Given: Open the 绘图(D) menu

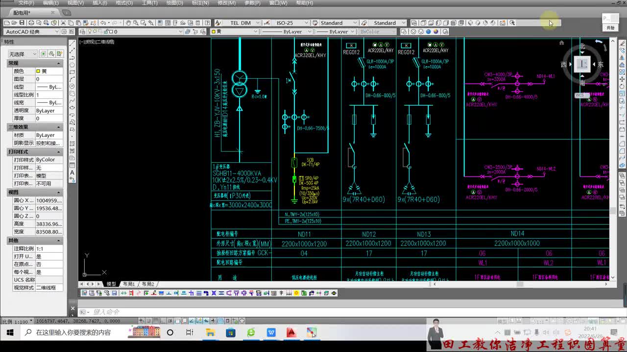Looking at the screenshot, I should pyautogui.click(x=174, y=3).
